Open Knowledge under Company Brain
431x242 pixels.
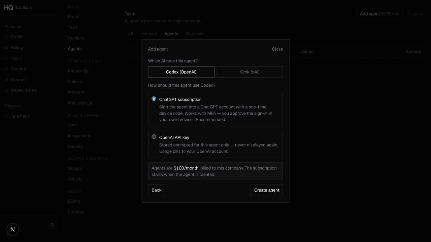pos(78,71)
